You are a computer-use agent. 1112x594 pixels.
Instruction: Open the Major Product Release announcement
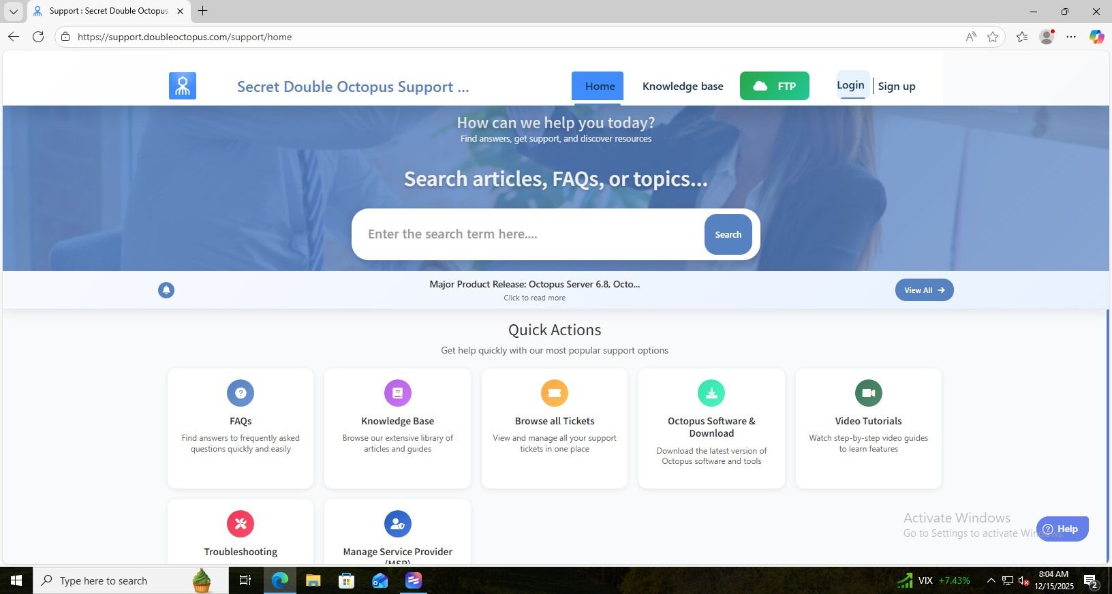(x=535, y=284)
